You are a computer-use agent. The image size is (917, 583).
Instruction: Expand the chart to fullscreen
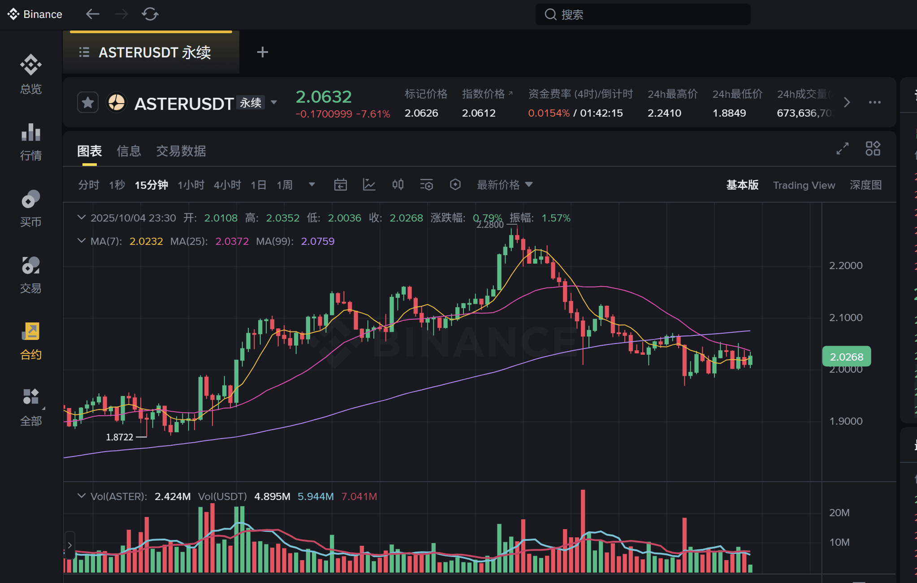pos(843,148)
